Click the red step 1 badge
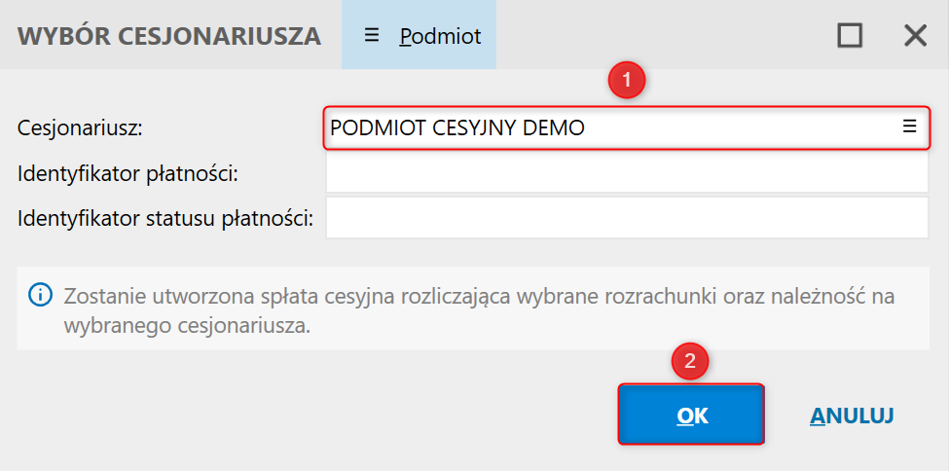 pos(627,81)
